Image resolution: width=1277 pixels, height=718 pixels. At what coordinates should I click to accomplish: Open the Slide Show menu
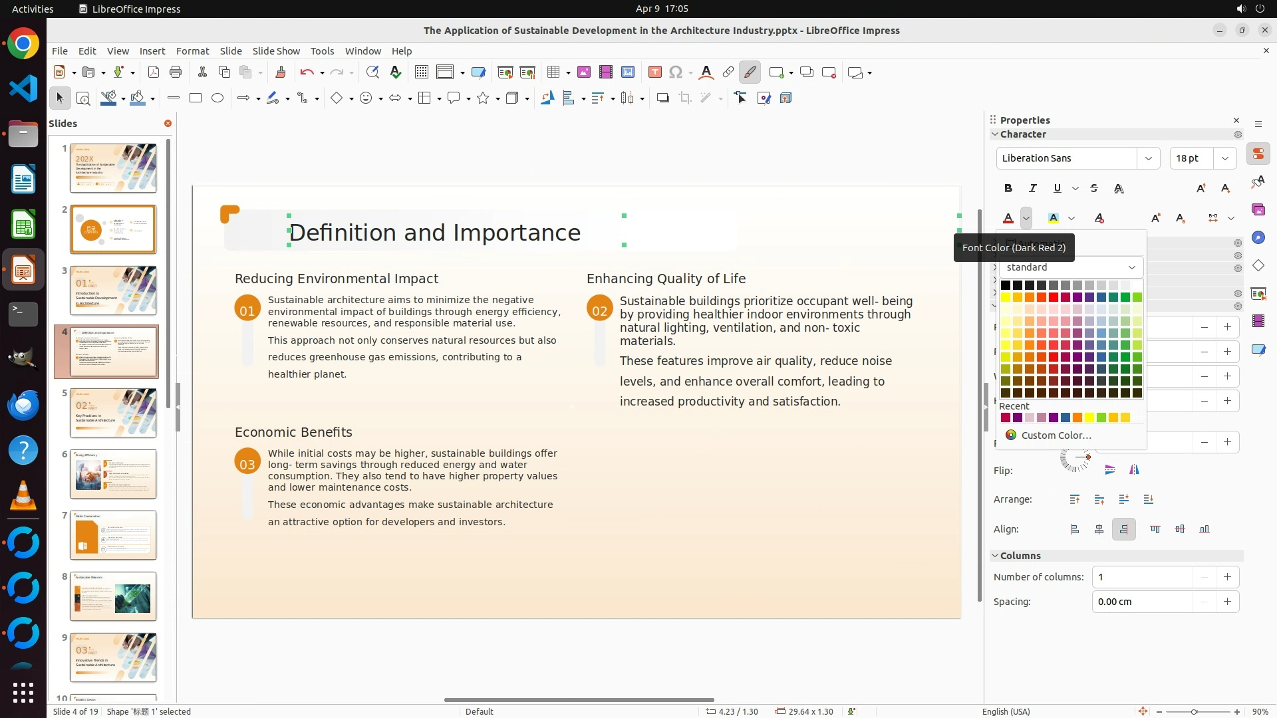[x=276, y=51]
